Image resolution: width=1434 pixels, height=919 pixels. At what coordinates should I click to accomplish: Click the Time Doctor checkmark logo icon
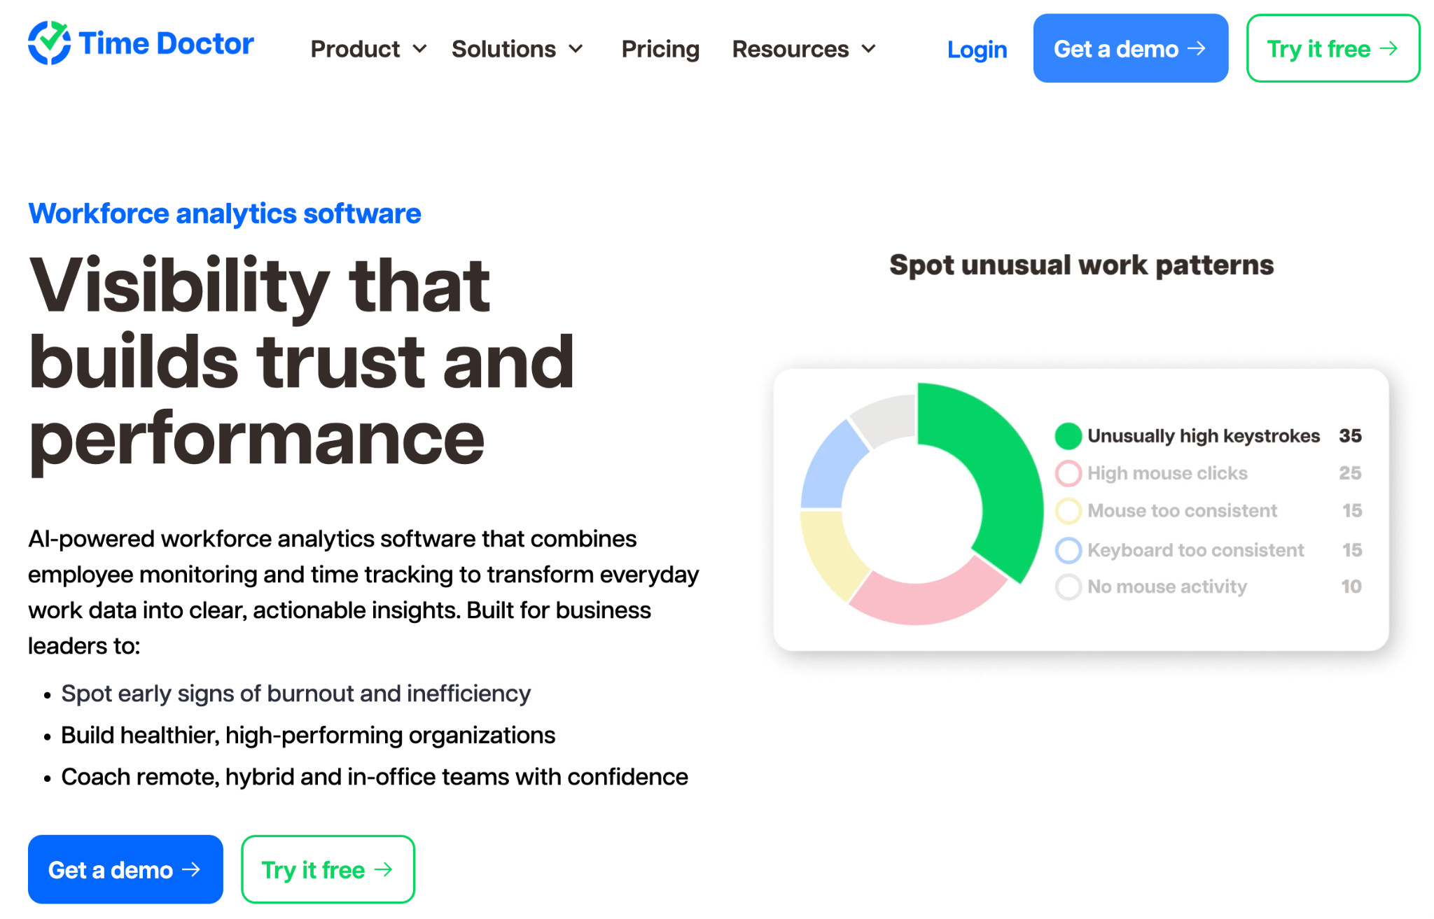(49, 43)
